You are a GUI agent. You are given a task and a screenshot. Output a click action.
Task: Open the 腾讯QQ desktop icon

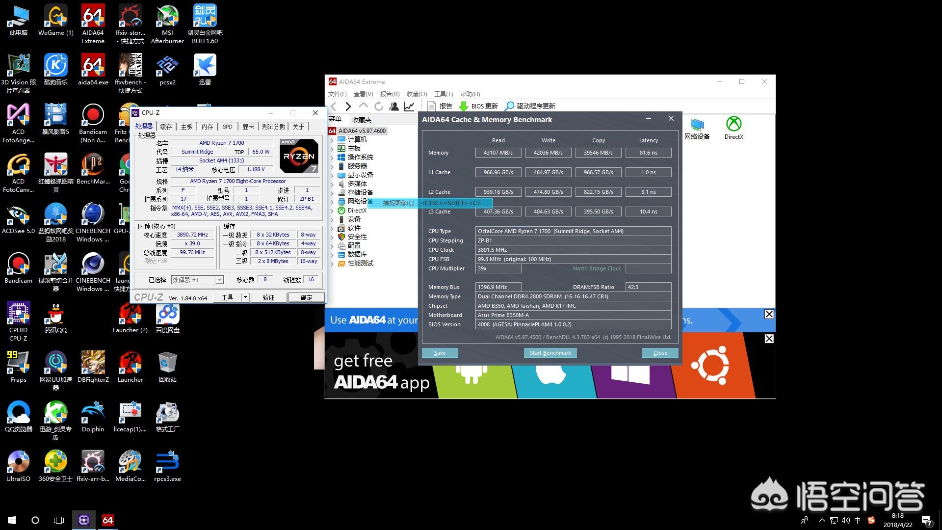click(56, 318)
